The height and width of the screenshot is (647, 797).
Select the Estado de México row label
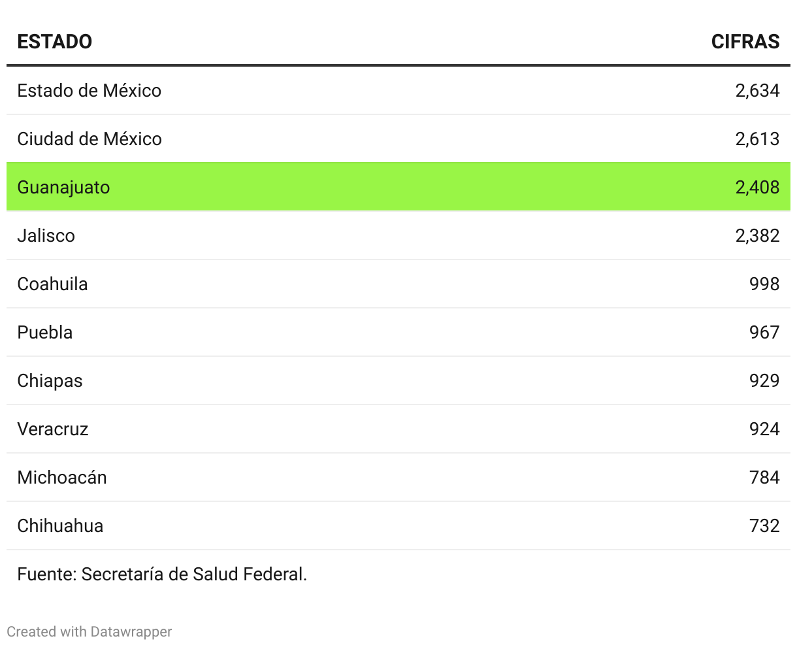click(x=89, y=90)
